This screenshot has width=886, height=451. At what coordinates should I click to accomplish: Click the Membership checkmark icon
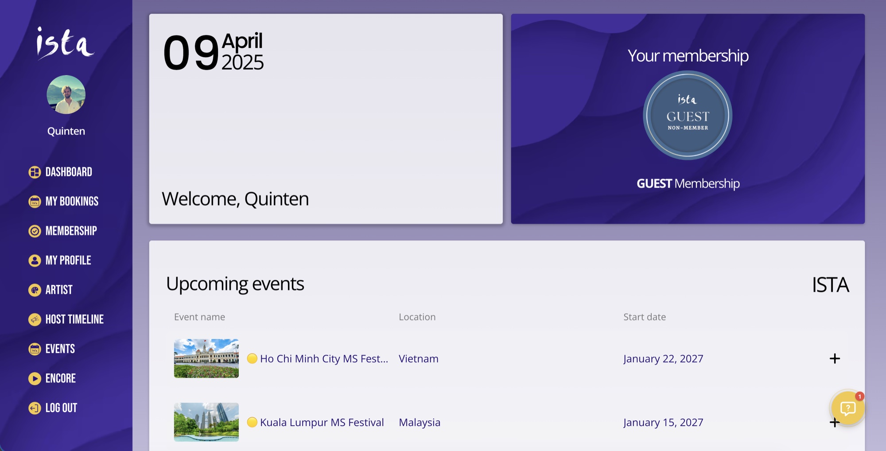click(x=35, y=231)
